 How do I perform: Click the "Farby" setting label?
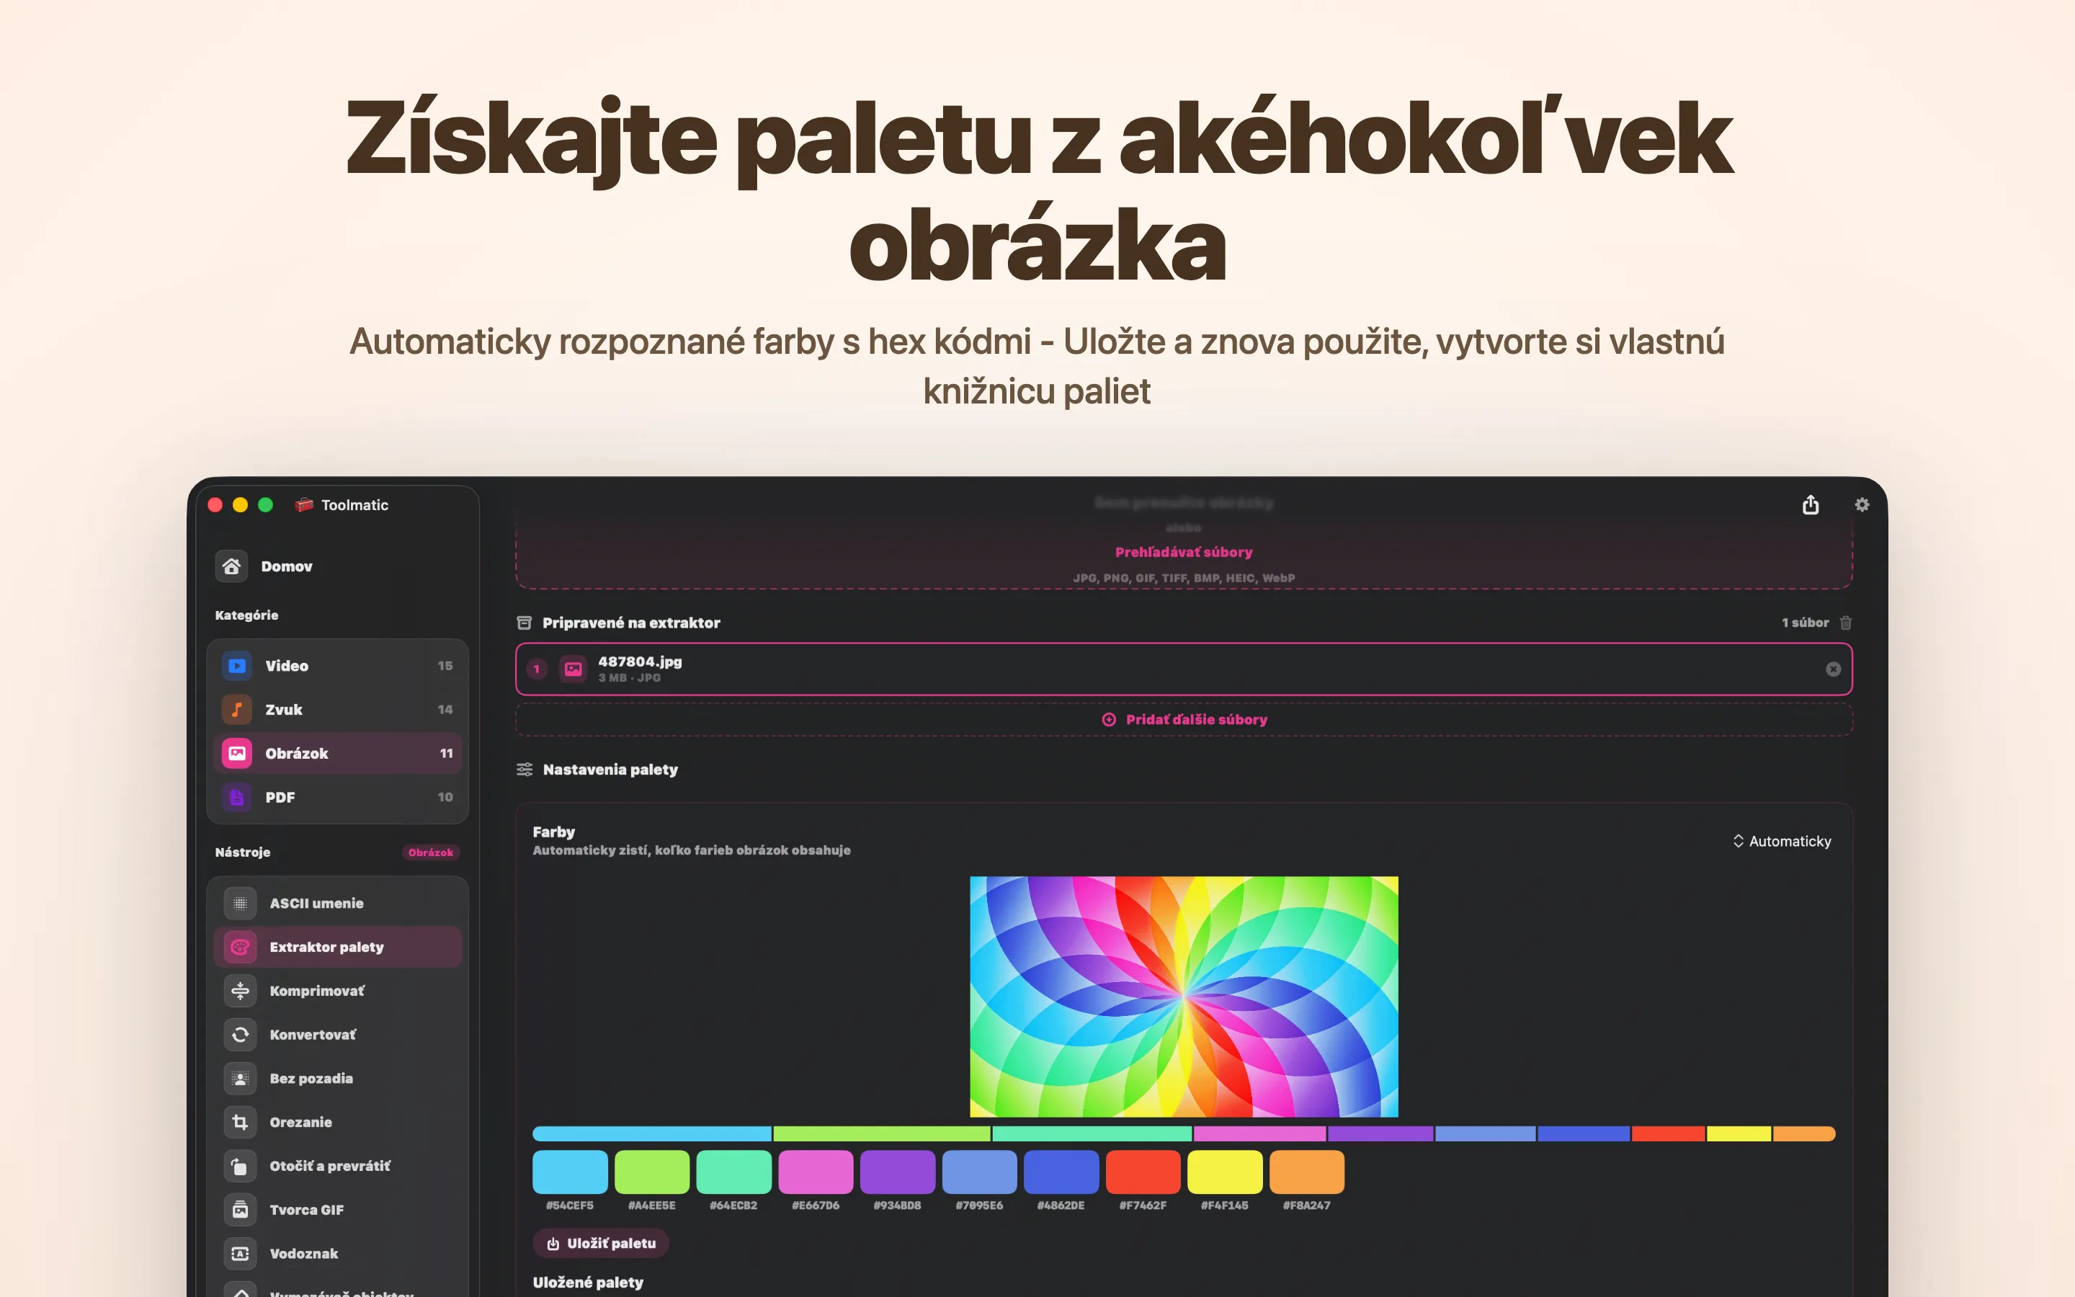point(554,832)
